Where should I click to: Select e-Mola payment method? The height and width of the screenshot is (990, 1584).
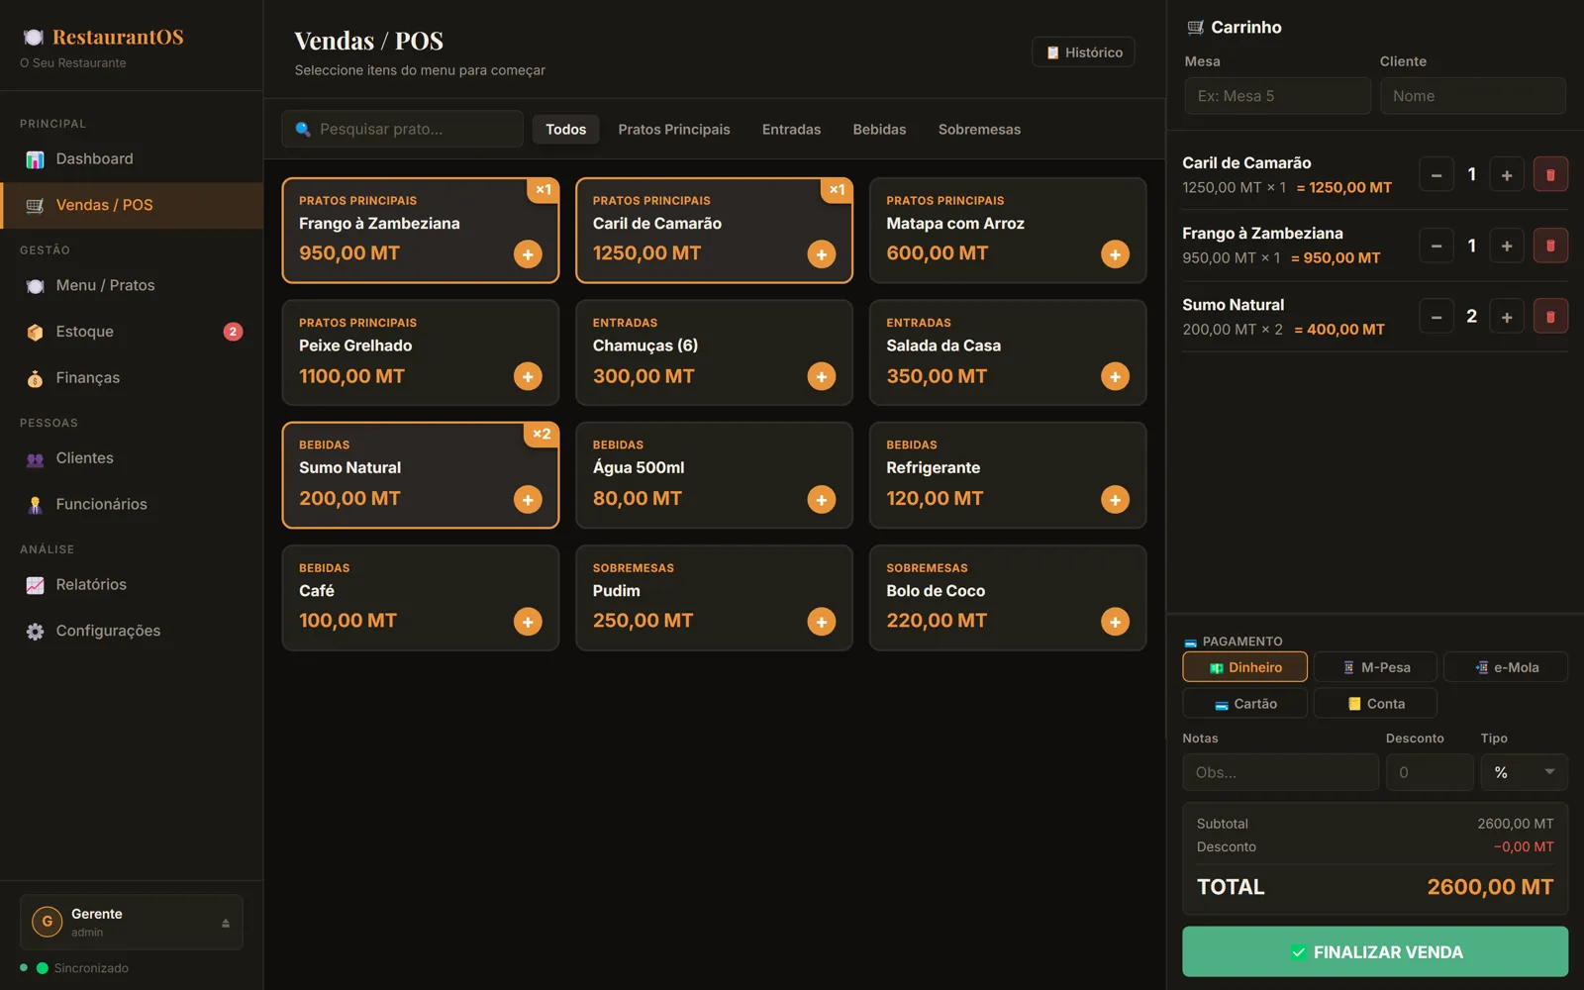(x=1506, y=667)
